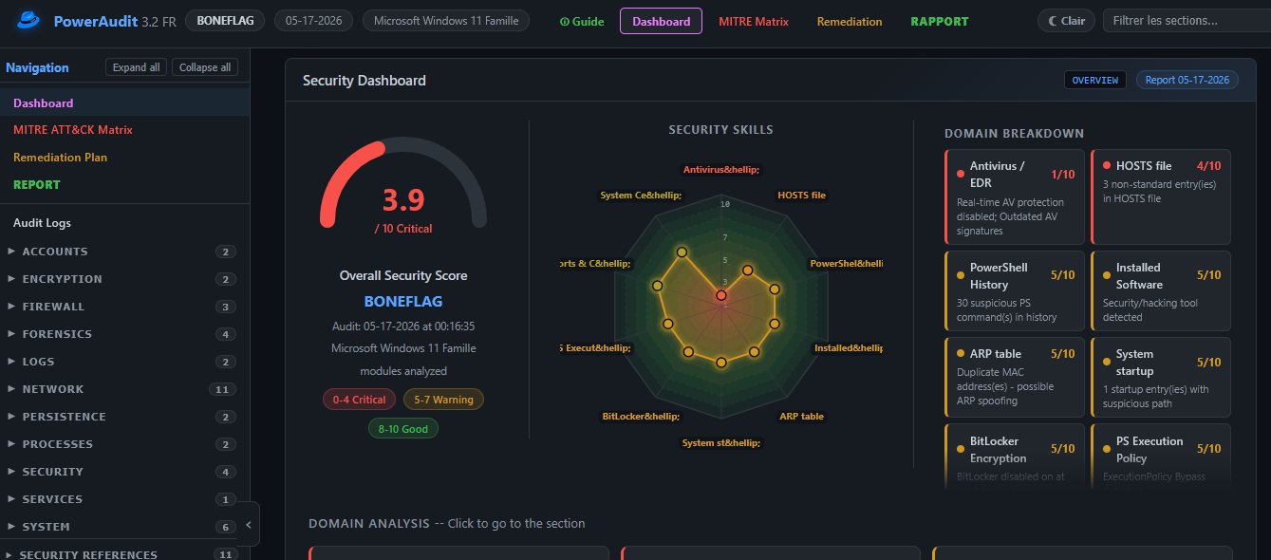Viewport: 1271px width, 560px height.
Task: Click the NETWORK count badge 11
Action: pos(223,389)
